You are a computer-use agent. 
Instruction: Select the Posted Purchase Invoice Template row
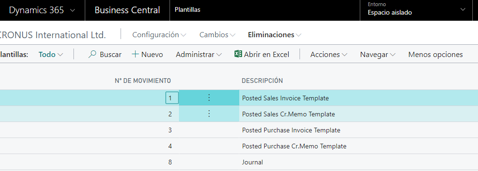click(x=239, y=130)
